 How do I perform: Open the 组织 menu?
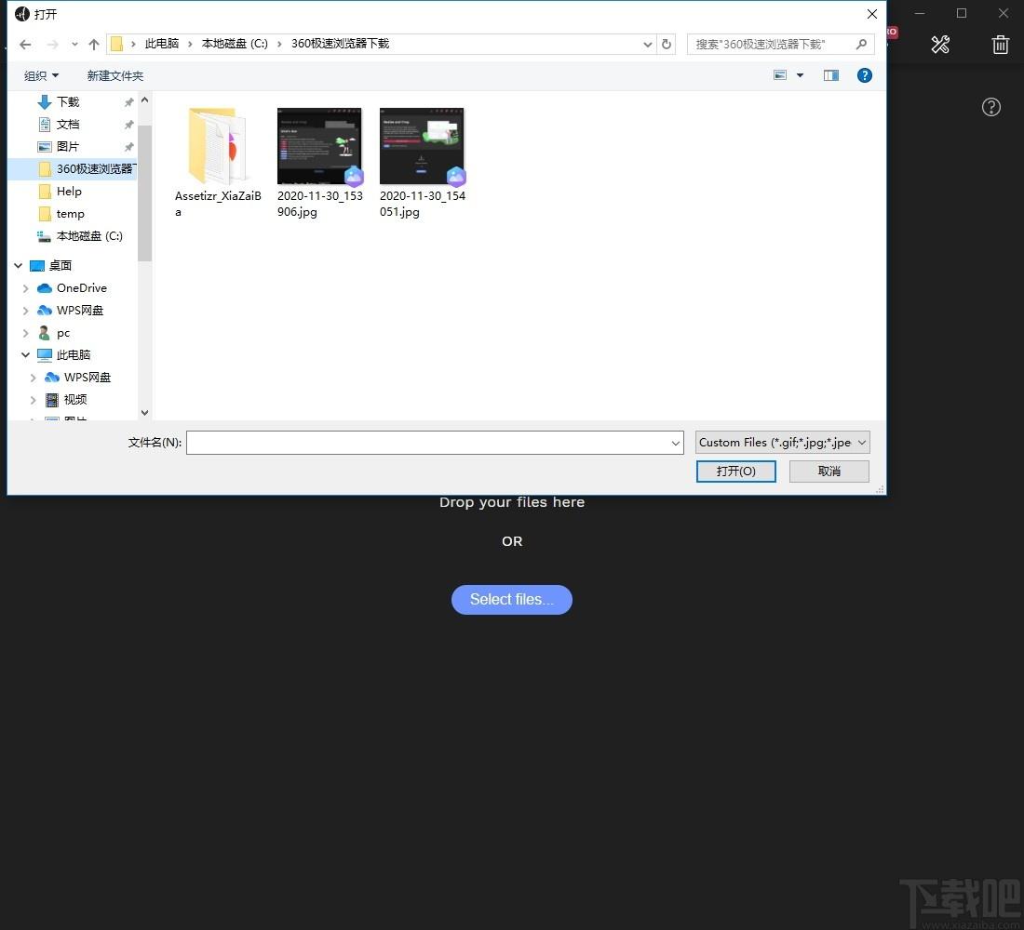pos(41,75)
